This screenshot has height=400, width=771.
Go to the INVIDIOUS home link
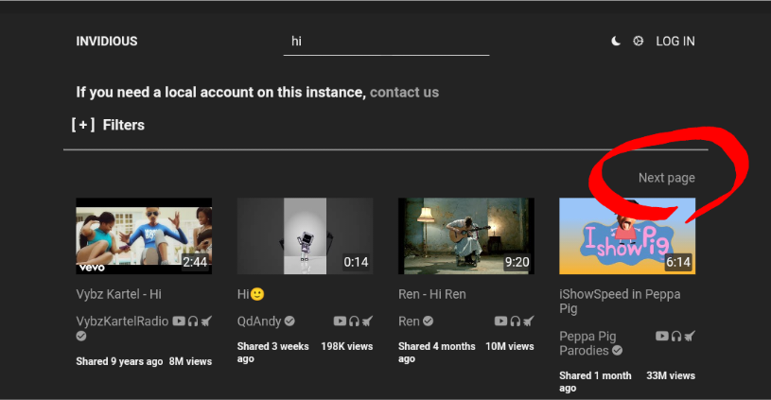107,42
